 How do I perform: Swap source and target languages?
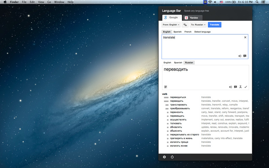coord(185,25)
